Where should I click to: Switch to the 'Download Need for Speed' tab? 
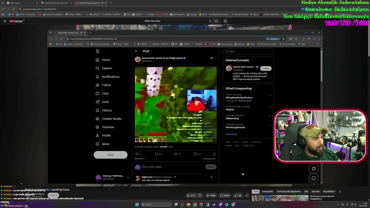pos(56,3)
